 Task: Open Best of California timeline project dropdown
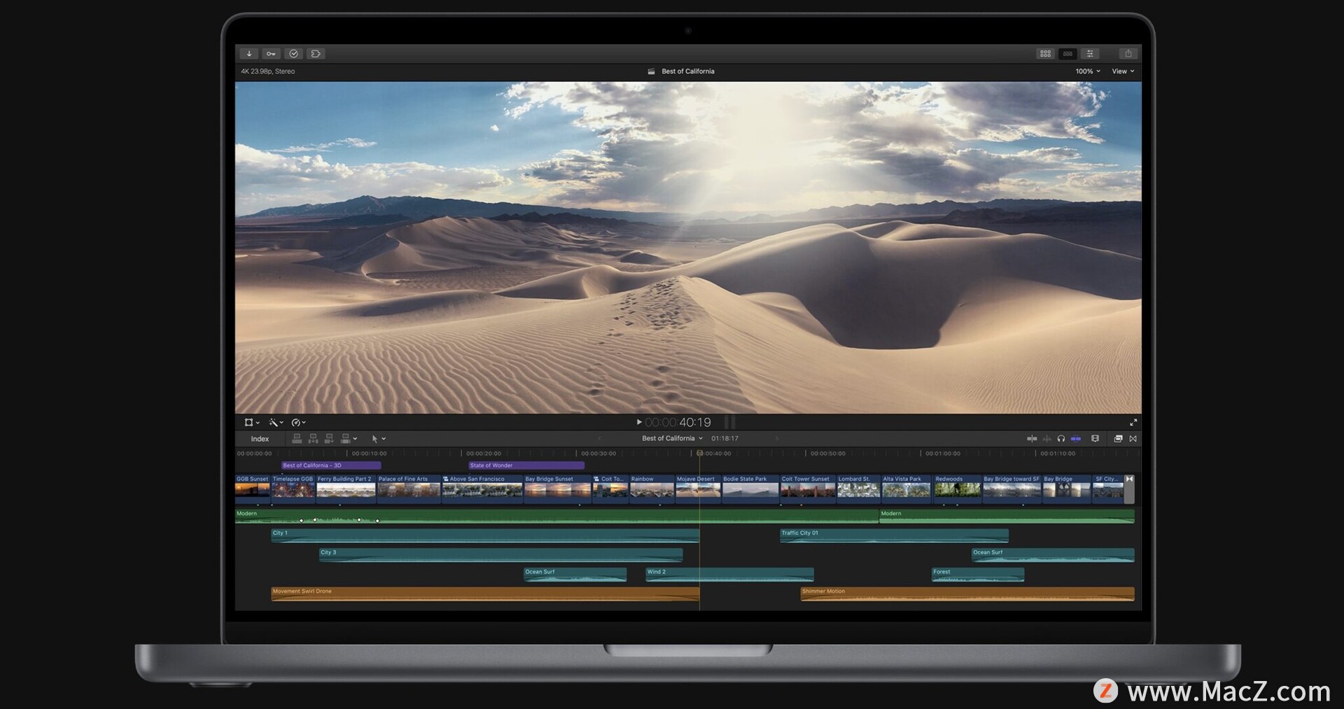(672, 439)
